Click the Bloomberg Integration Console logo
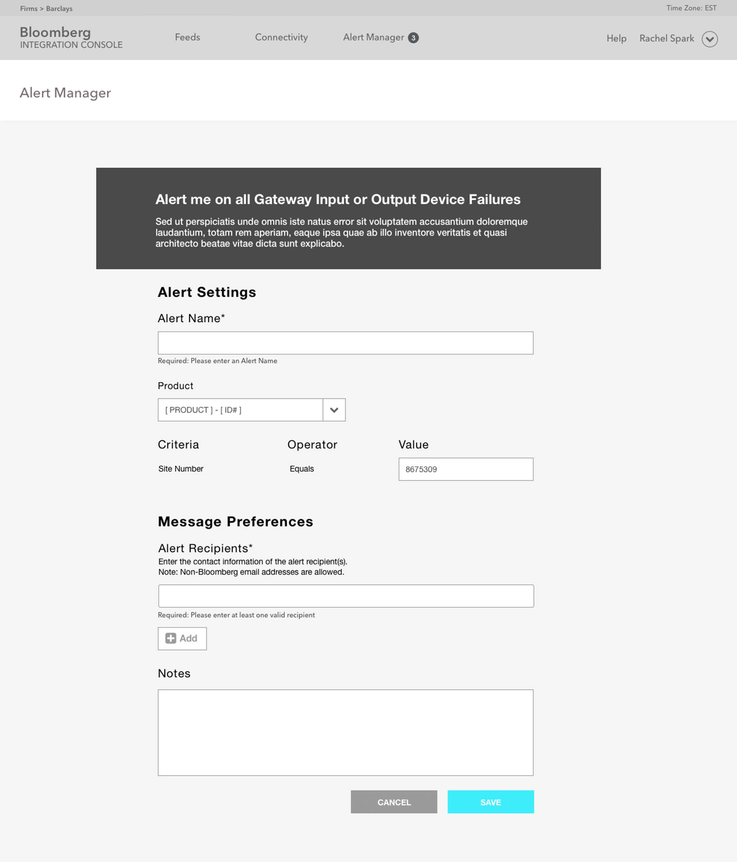This screenshot has width=737, height=862. [x=71, y=38]
